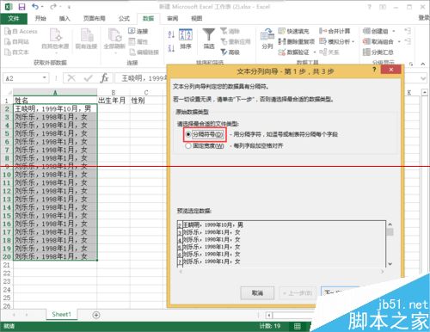Sort ascending with the A-to-Z icon
The image size is (430, 332).
coord(171,34)
